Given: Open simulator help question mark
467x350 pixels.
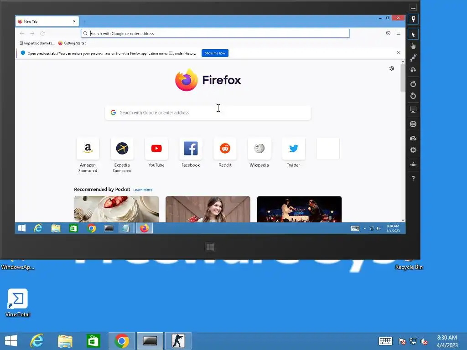Looking at the screenshot, I should click(x=413, y=178).
